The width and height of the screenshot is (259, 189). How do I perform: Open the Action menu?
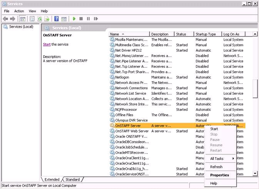pos(19,11)
